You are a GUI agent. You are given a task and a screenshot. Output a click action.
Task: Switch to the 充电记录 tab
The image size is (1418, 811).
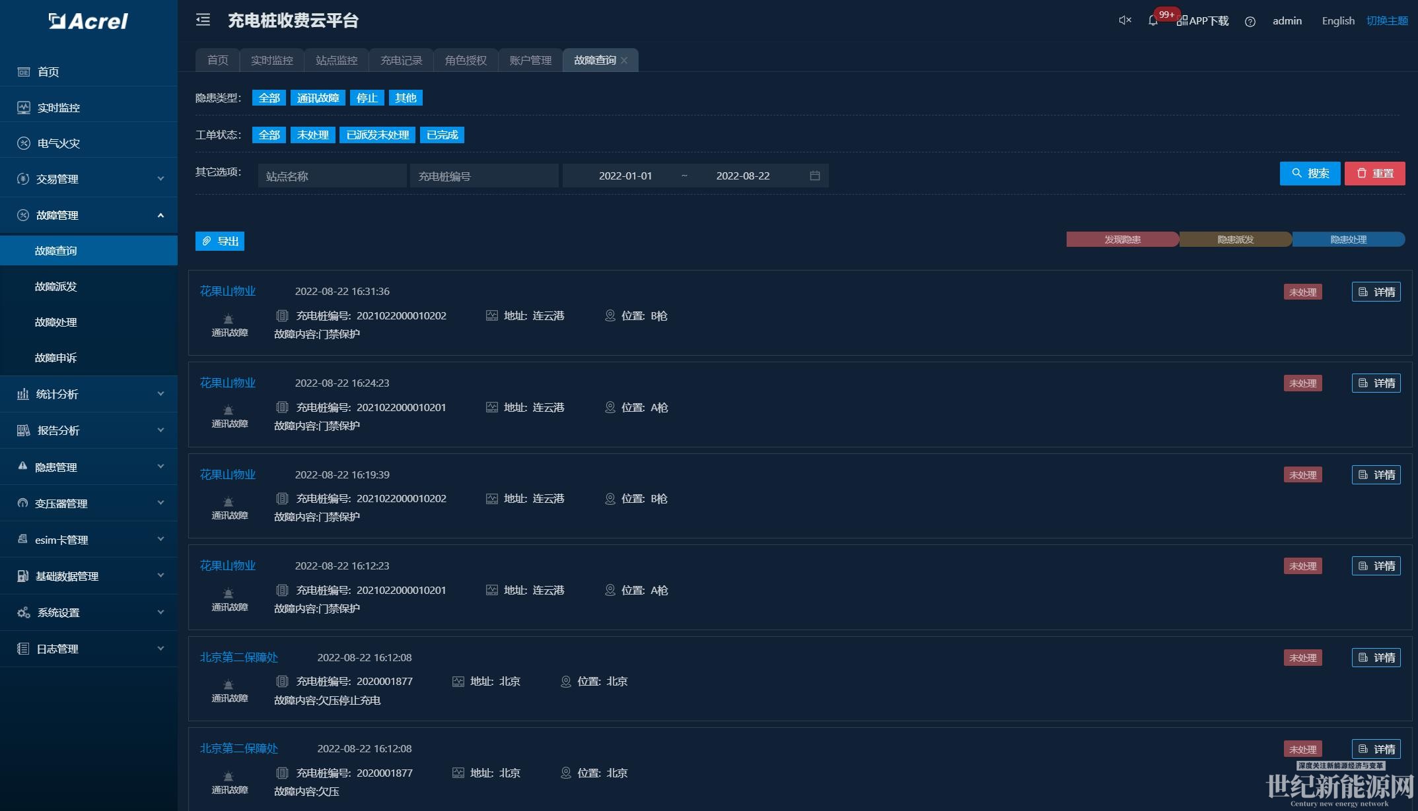coord(401,60)
